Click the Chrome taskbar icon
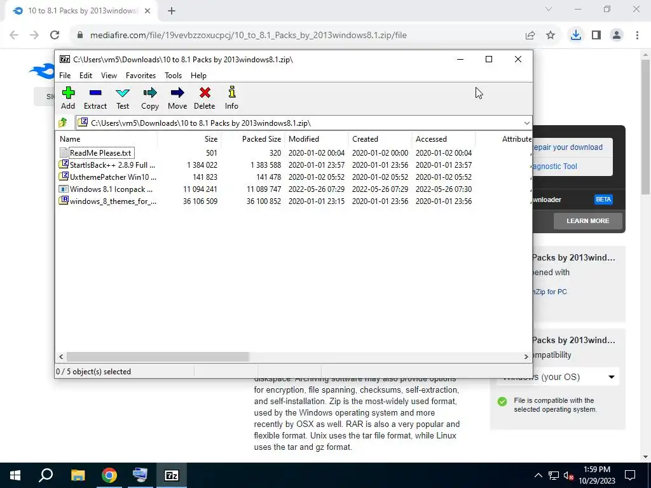Image resolution: width=651 pixels, height=488 pixels. pos(109,475)
